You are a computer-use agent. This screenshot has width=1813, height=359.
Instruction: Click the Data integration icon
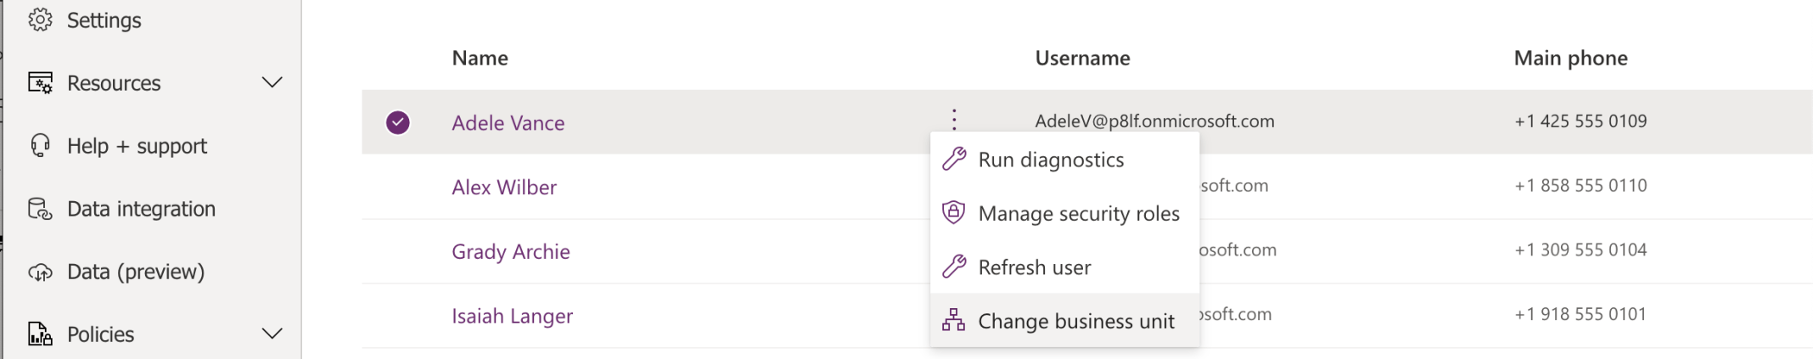pyautogui.click(x=40, y=209)
